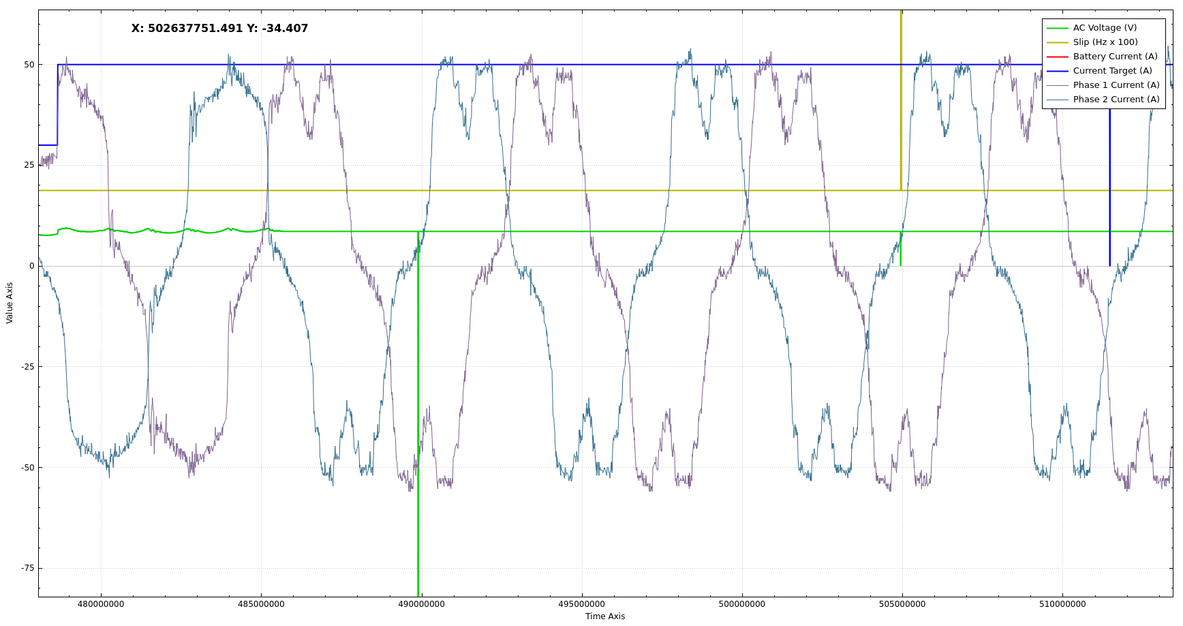Click the "Time Axis" label
Viewport: 1183px width, 626px height.
(604, 616)
